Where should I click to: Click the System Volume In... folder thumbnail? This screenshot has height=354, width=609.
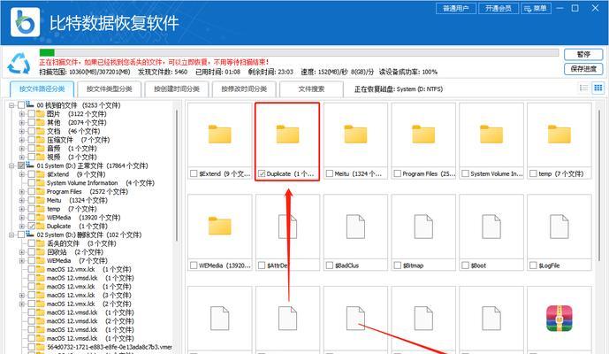491,135
